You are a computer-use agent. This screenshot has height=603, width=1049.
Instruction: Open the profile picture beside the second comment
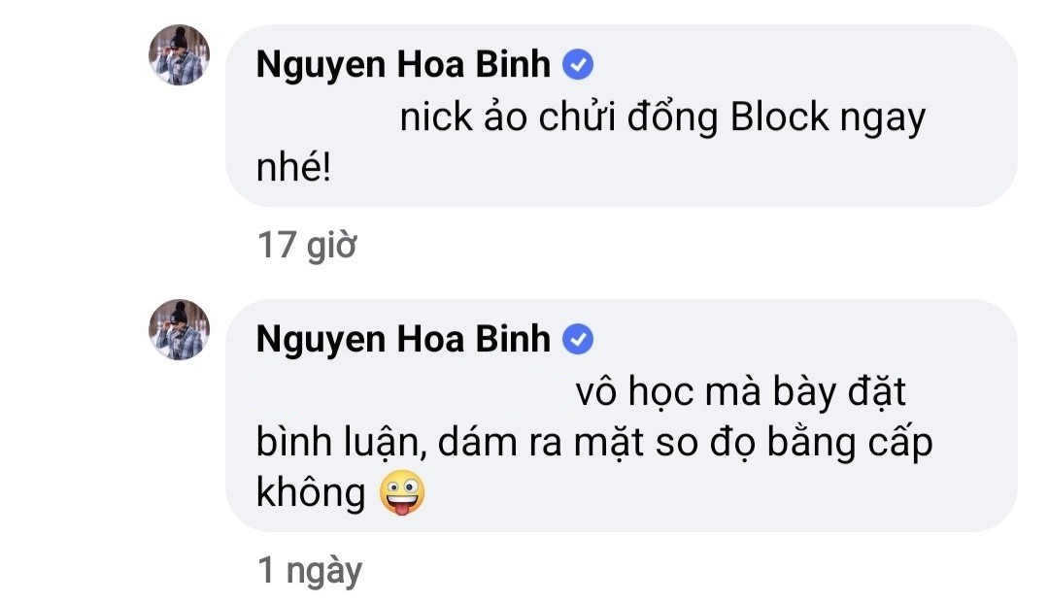(x=180, y=330)
